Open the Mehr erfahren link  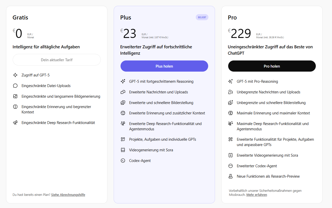[257, 195]
